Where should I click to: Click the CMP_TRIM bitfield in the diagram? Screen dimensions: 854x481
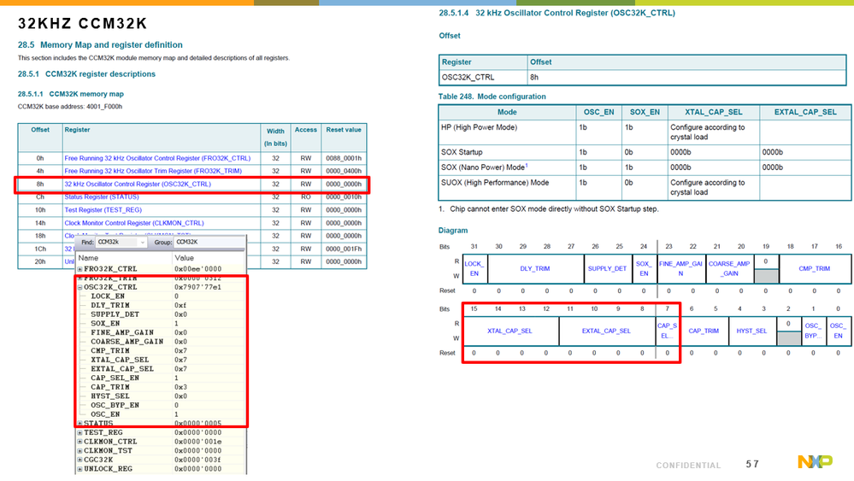(815, 269)
